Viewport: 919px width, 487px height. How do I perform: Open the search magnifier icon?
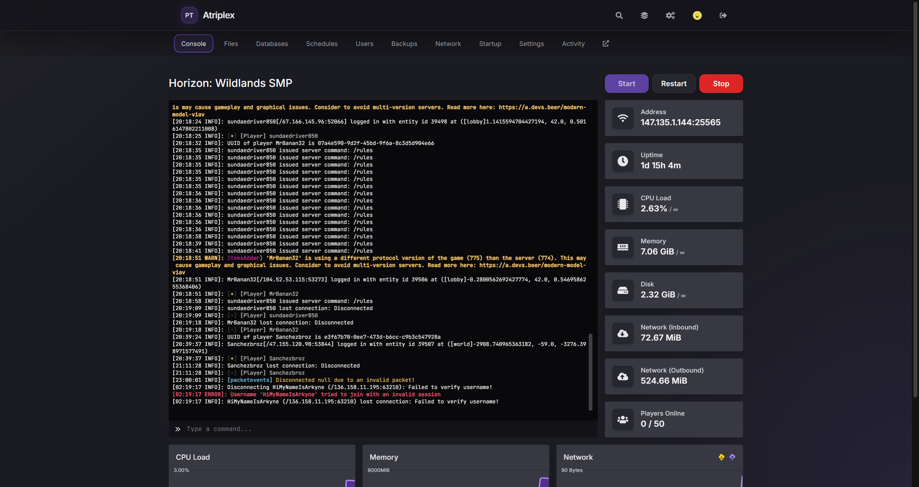(x=619, y=15)
